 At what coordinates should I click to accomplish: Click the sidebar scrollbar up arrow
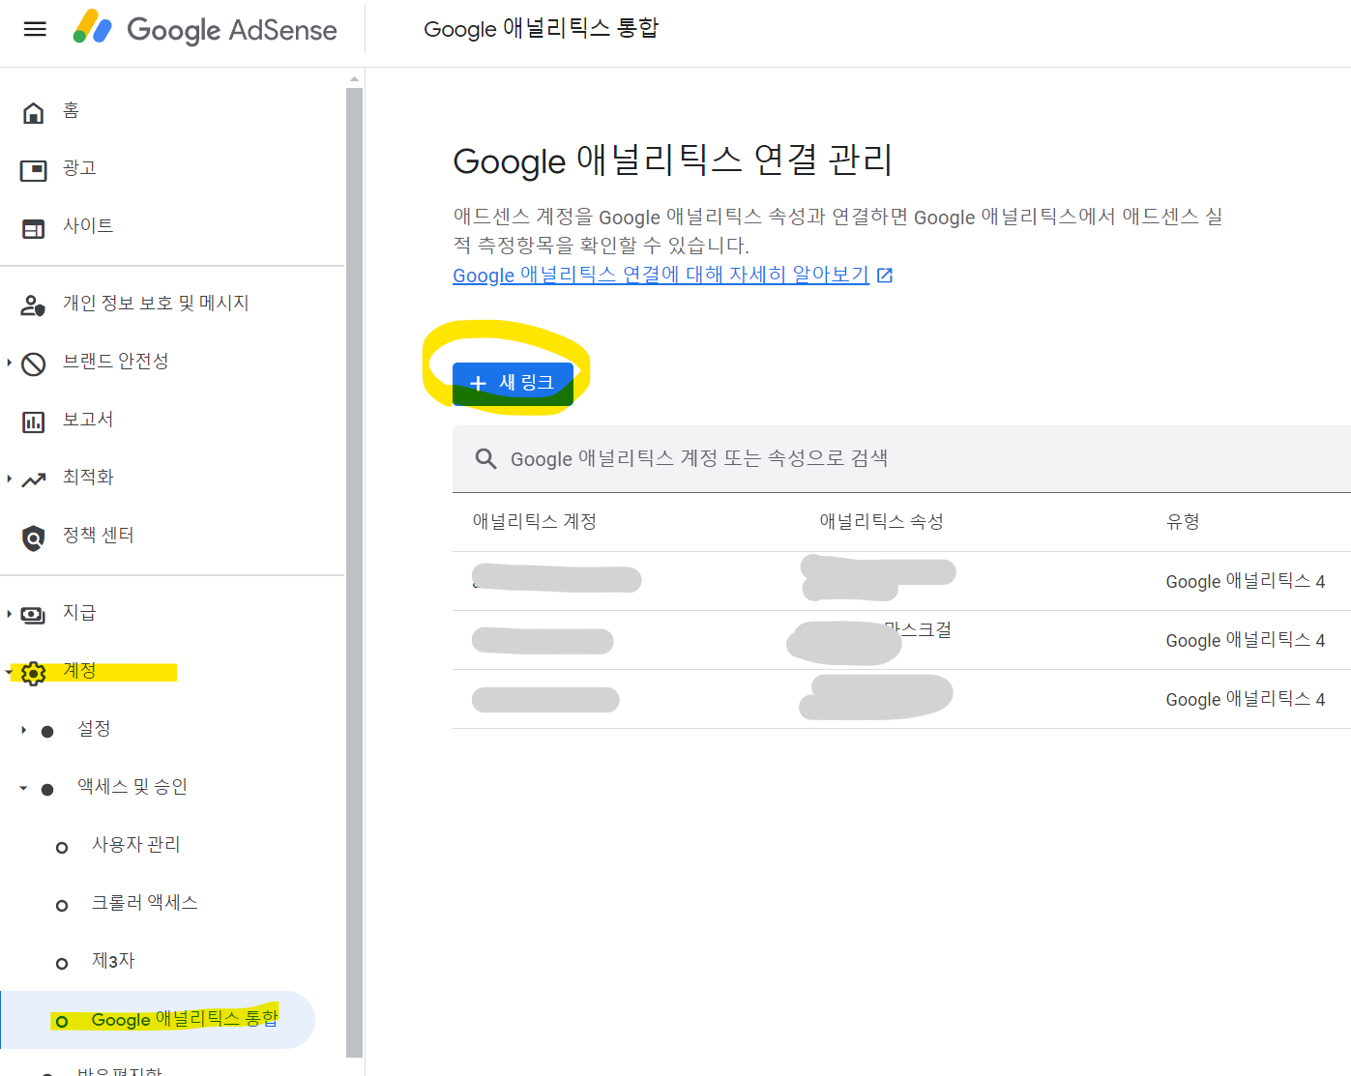click(354, 78)
